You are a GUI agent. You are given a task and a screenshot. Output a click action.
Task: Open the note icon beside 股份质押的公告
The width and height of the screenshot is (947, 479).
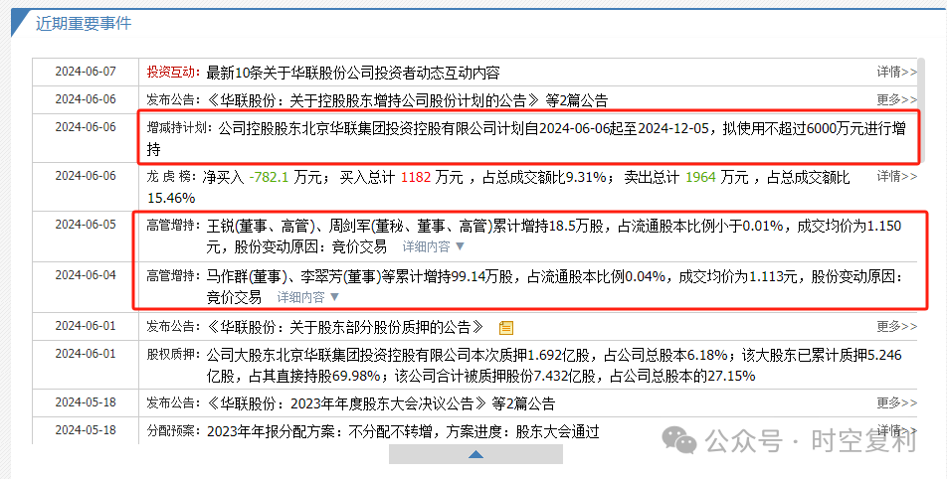pos(506,328)
